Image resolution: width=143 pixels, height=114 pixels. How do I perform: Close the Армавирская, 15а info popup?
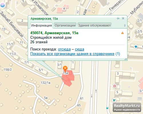coord(123,18)
